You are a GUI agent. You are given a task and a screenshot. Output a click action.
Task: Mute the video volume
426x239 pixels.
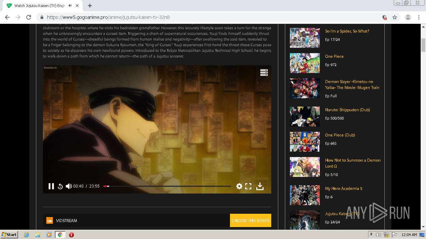coord(69,186)
